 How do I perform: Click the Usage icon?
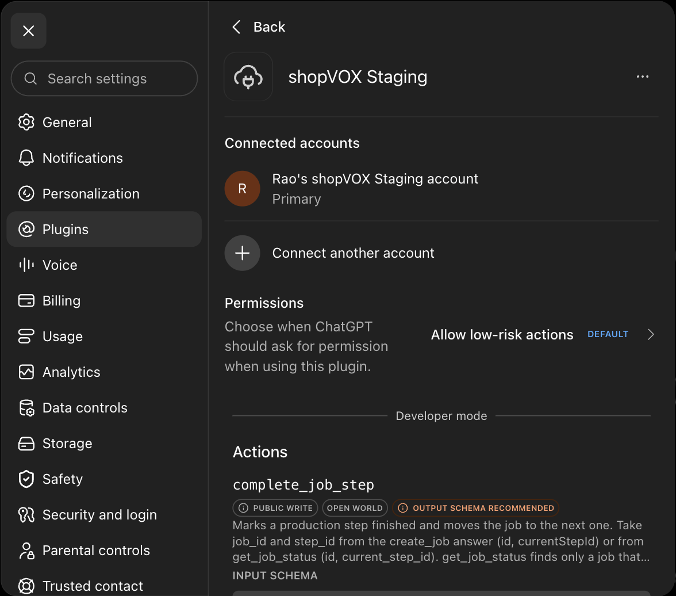tap(26, 336)
